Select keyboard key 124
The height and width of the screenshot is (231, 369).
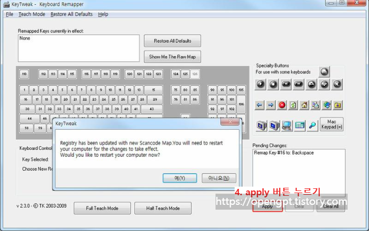click(176, 74)
